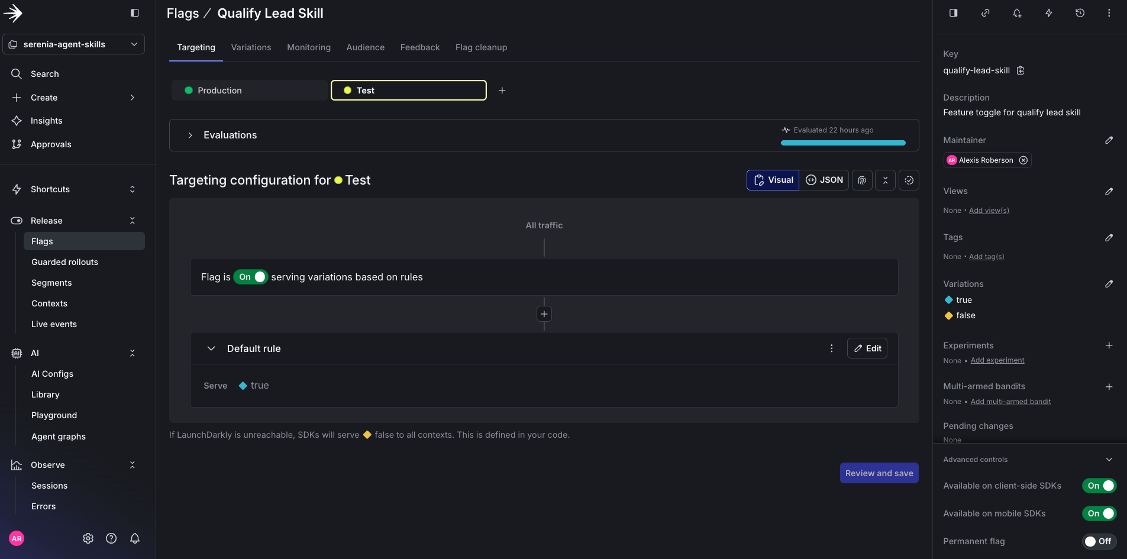Add a multi-armed bandit with plus icon
This screenshot has height=559, width=1127.
coord(1109,387)
